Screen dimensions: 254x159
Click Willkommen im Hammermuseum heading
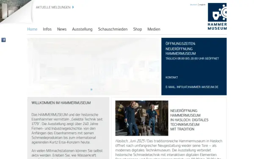pos(61,103)
